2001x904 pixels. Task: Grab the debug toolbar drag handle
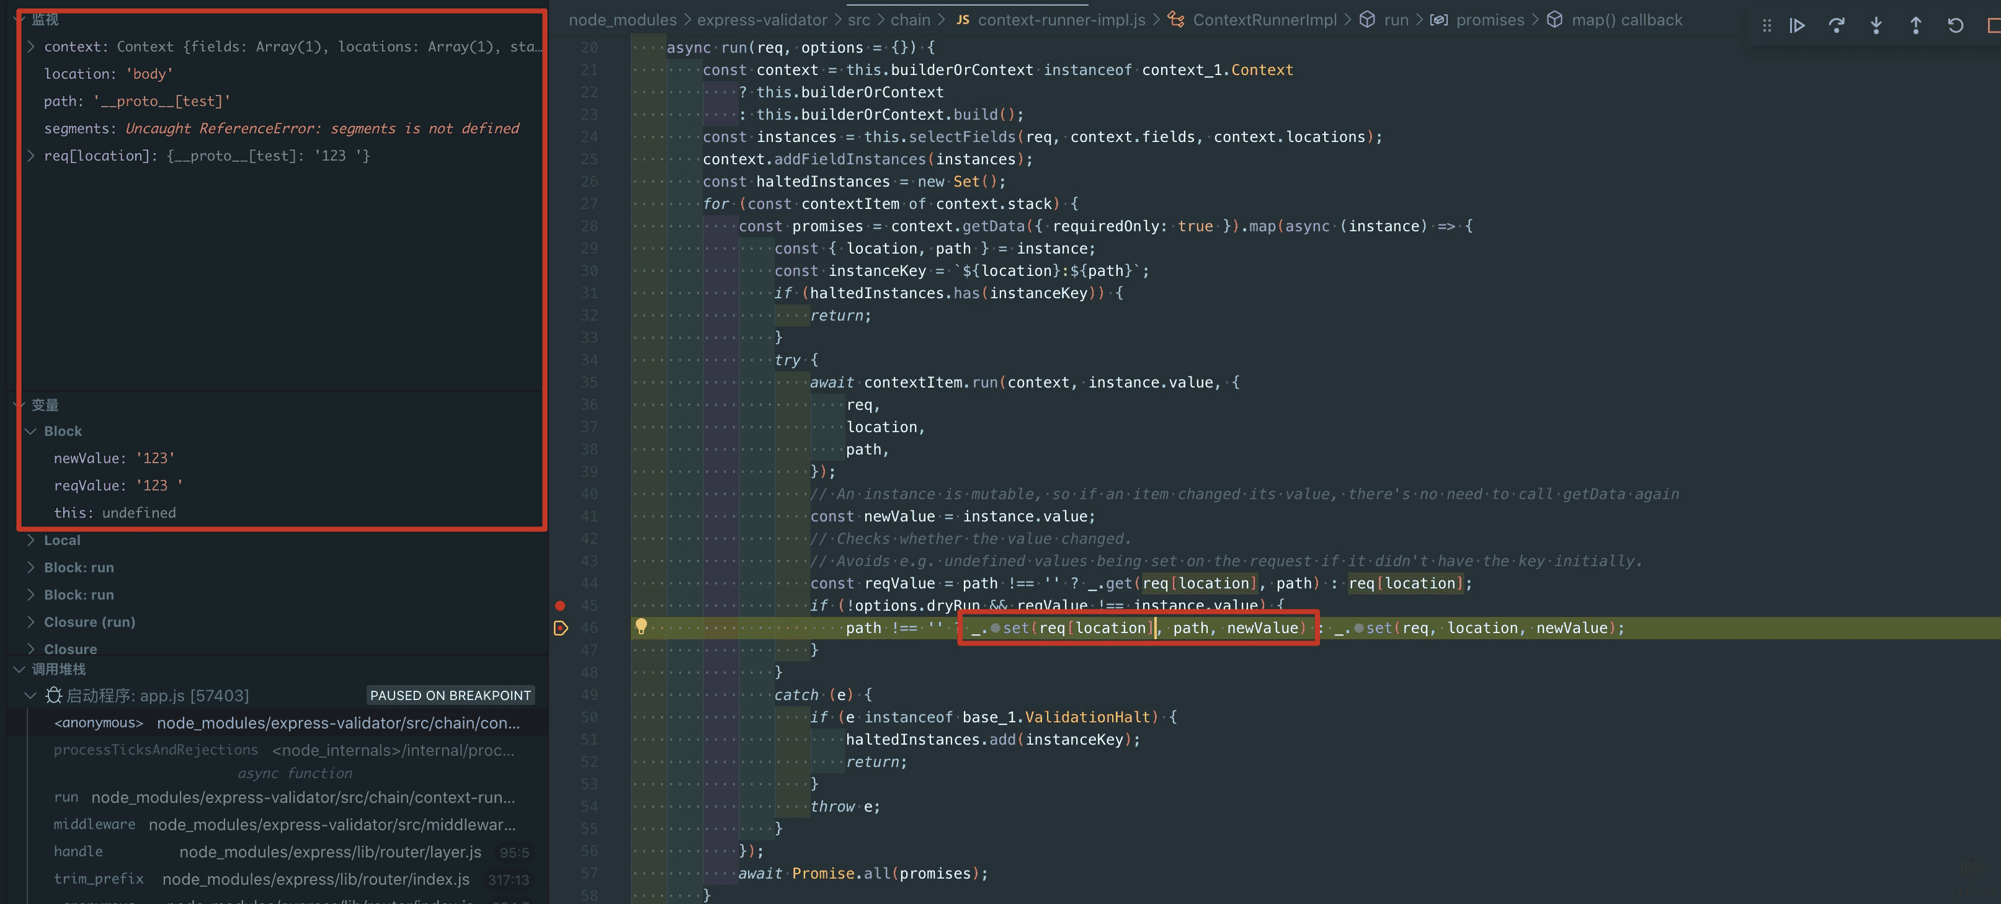pos(1767,25)
